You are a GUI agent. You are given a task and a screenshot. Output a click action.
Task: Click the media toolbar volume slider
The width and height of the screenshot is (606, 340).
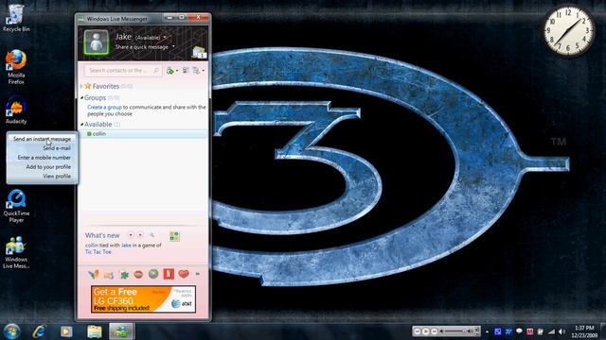coord(456,331)
